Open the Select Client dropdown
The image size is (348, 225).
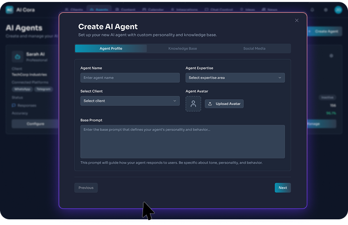coord(130,101)
